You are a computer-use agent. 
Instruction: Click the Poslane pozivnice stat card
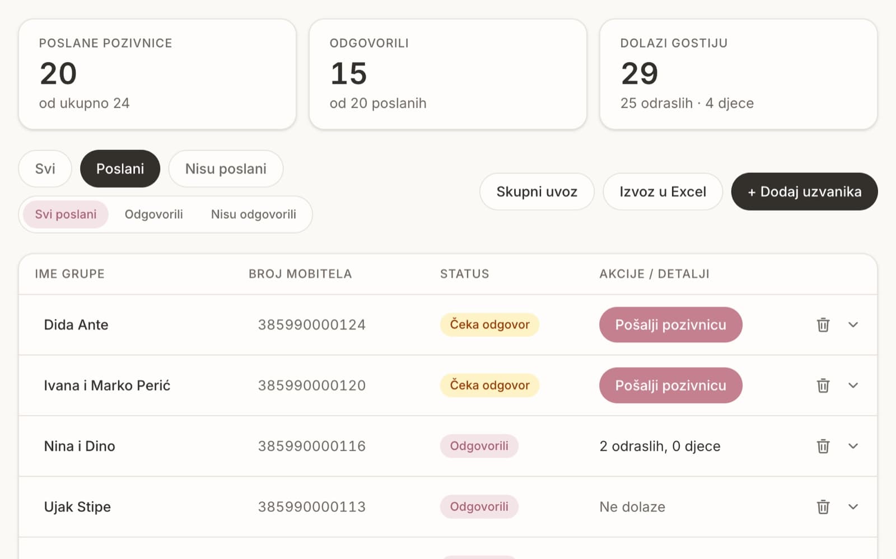point(157,74)
